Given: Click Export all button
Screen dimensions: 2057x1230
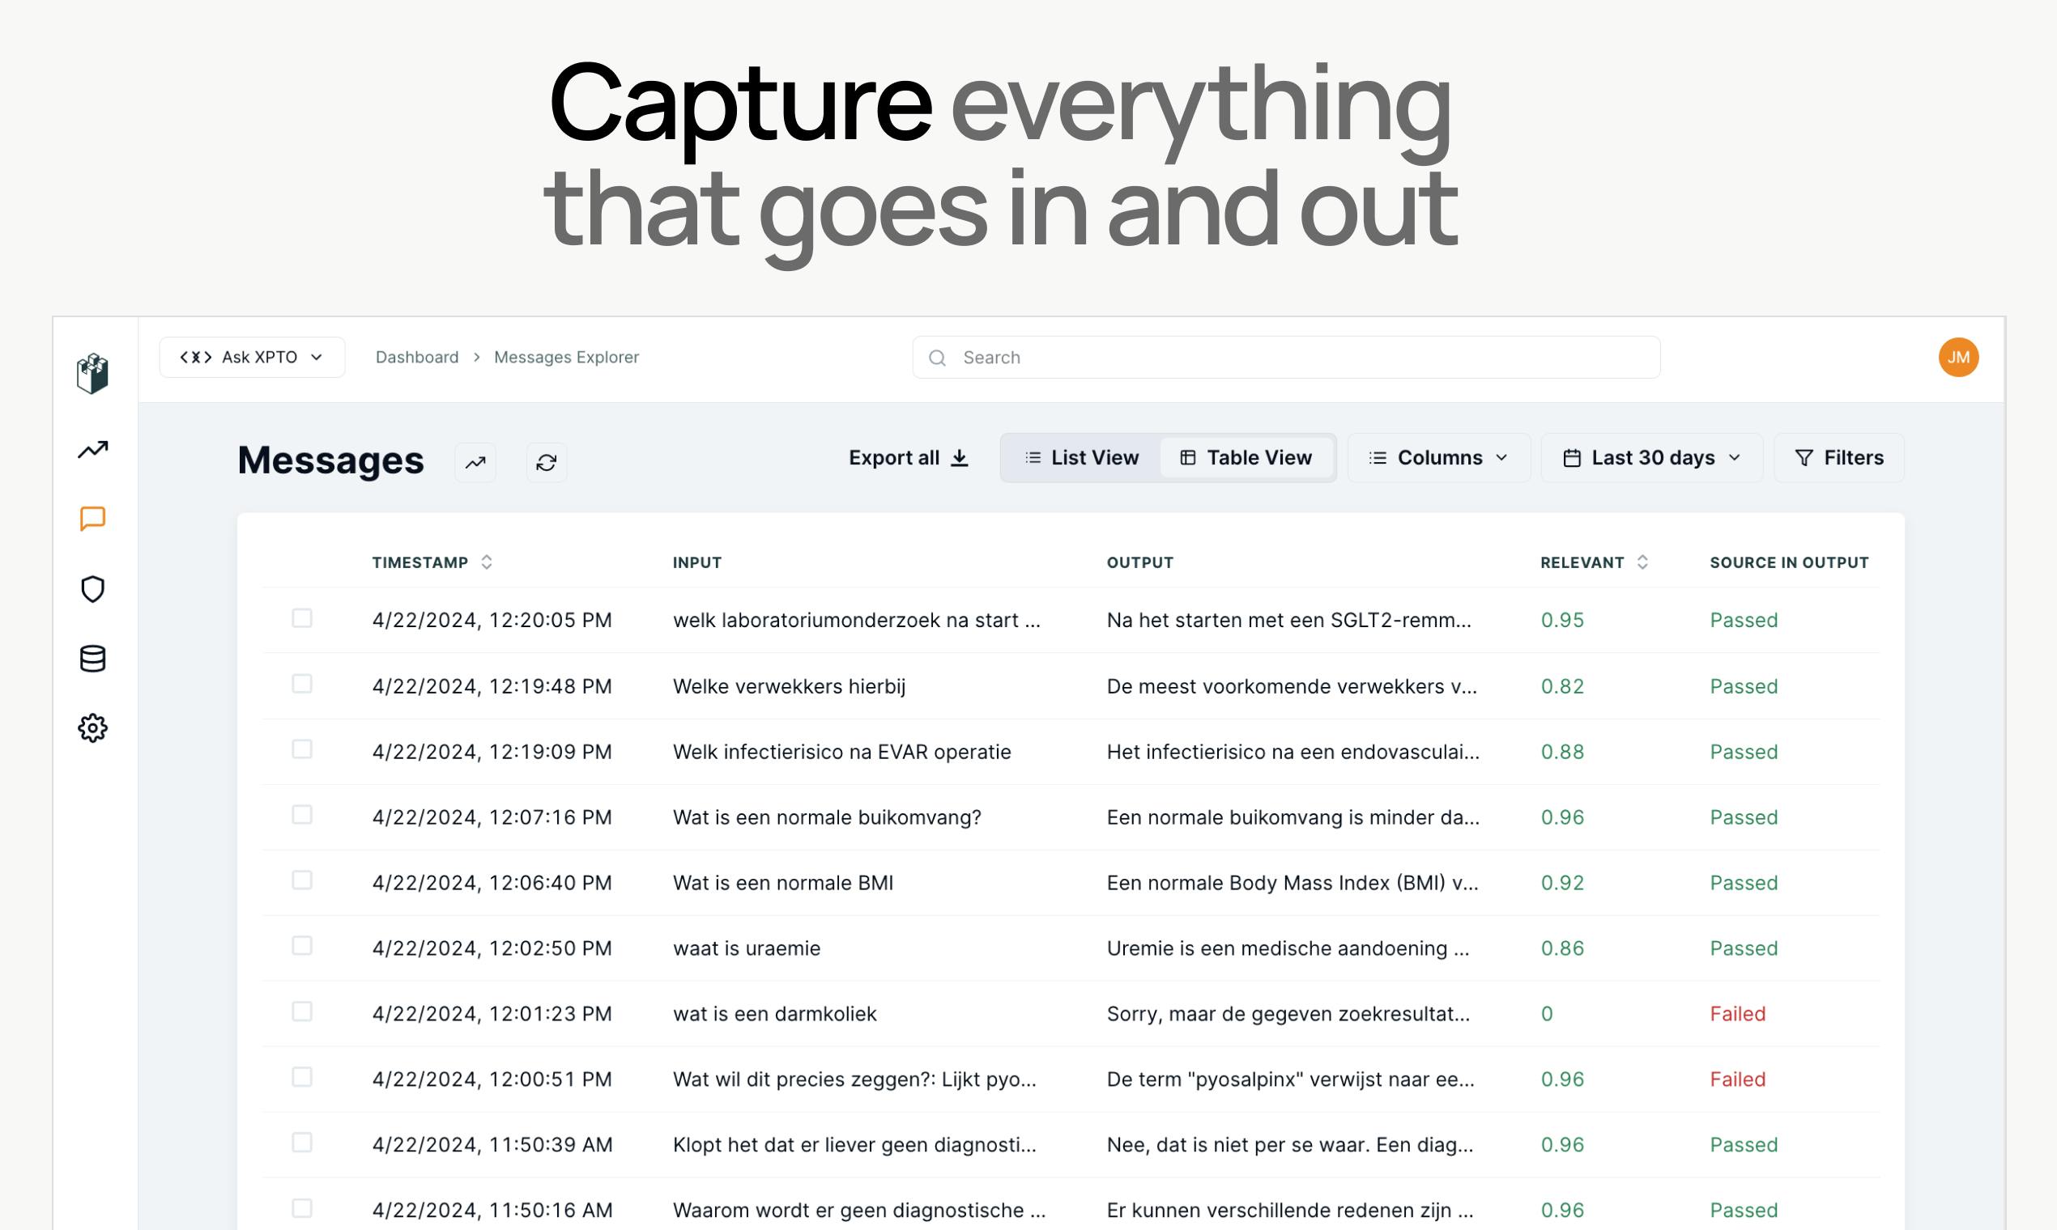Looking at the screenshot, I should pos(909,457).
